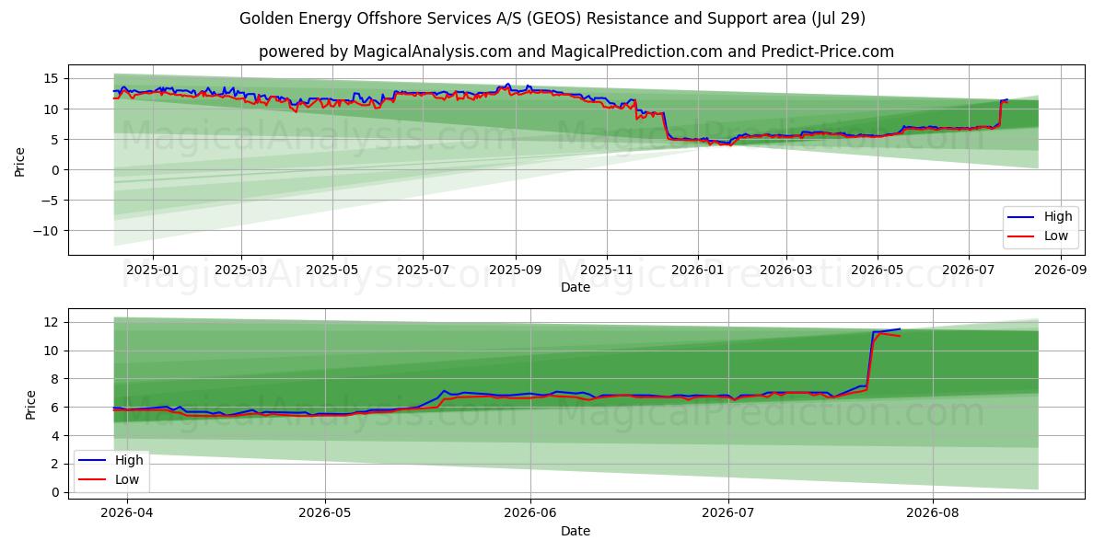The height and width of the screenshot is (552, 1105).
Task: Click the price tick labeled 15
Action: click(x=53, y=79)
